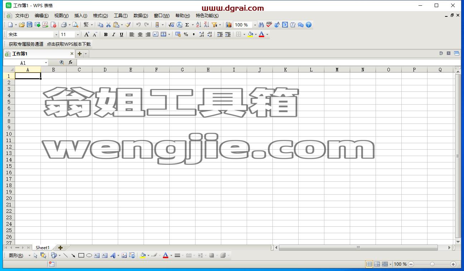Click the zoom slider handle in the status bar
This screenshot has width=464, height=271.
(x=432, y=264)
